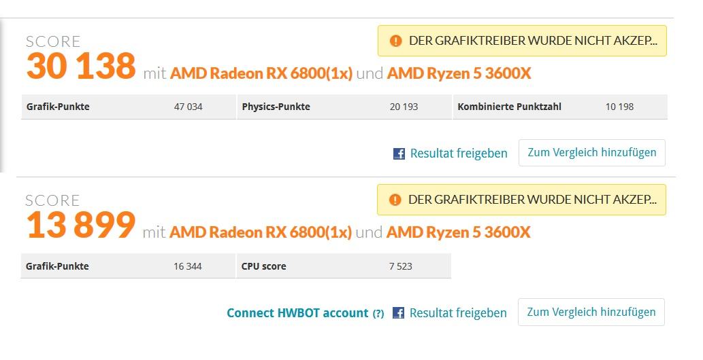Viewport: 703px width, 360px height.
Task: Click the orange warning icon in the top banner
Action: tap(396, 41)
